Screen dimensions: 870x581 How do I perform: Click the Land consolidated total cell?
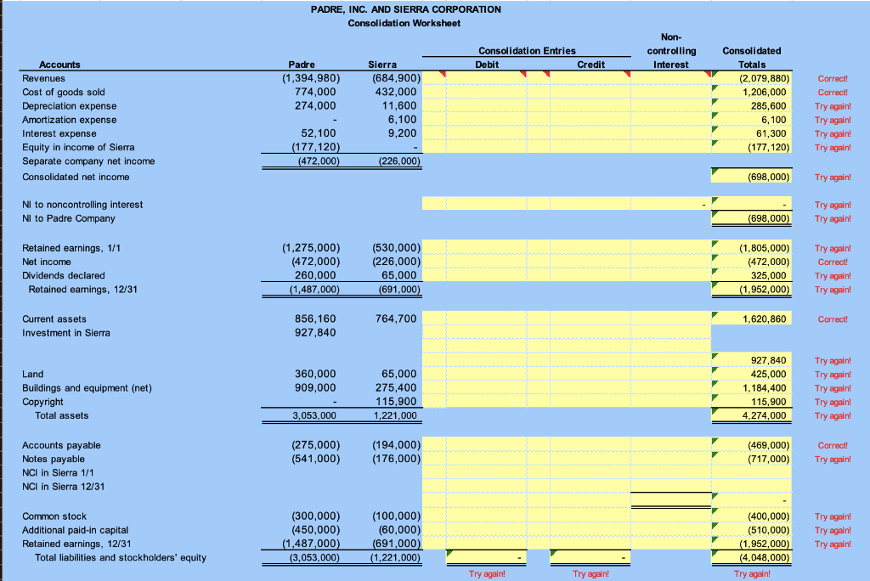[751, 374]
